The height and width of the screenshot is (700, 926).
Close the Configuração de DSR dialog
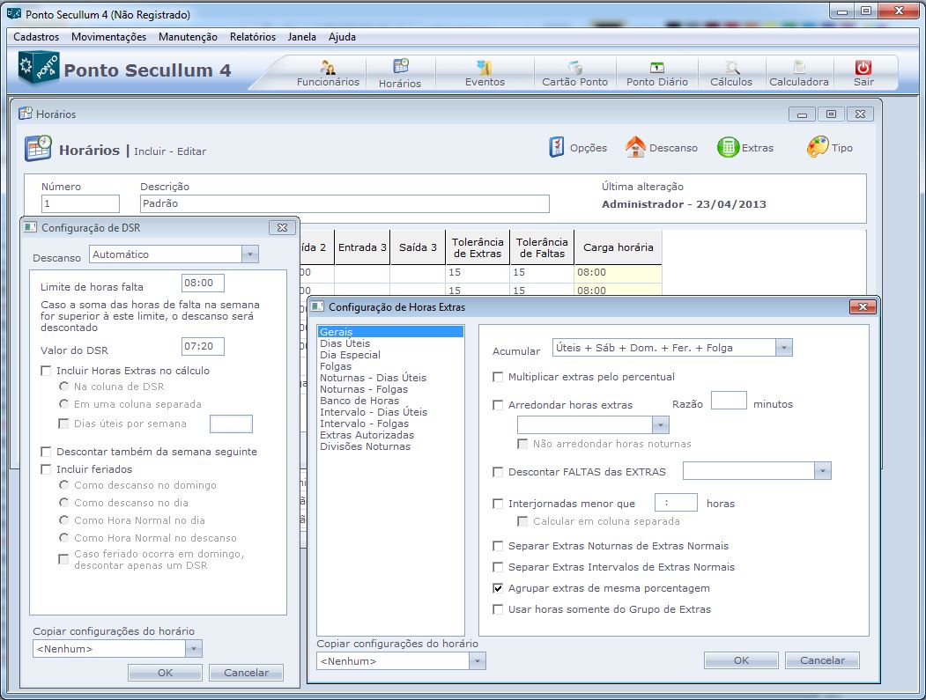coord(282,227)
